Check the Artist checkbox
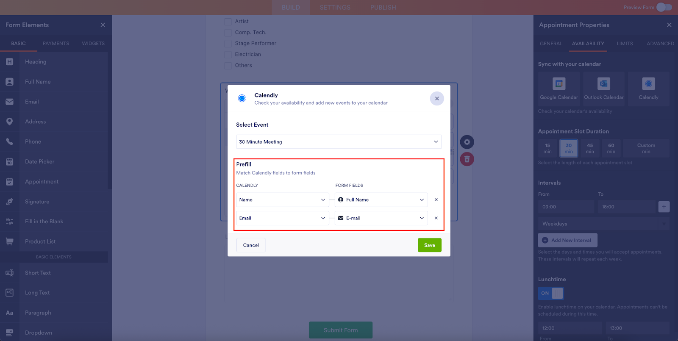The height and width of the screenshot is (341, 678). point(228,21)
